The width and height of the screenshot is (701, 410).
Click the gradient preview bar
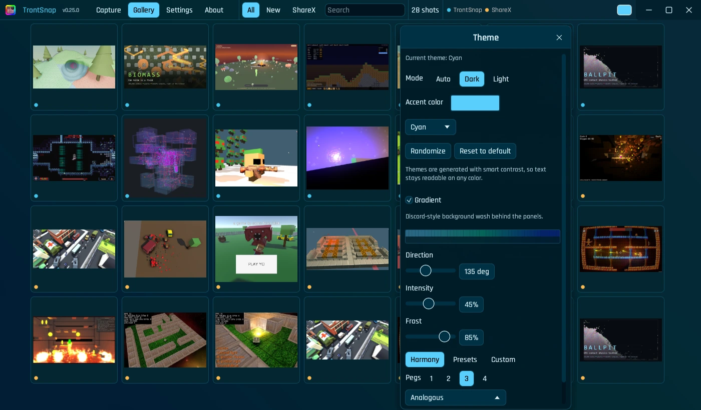pos(483,236)
